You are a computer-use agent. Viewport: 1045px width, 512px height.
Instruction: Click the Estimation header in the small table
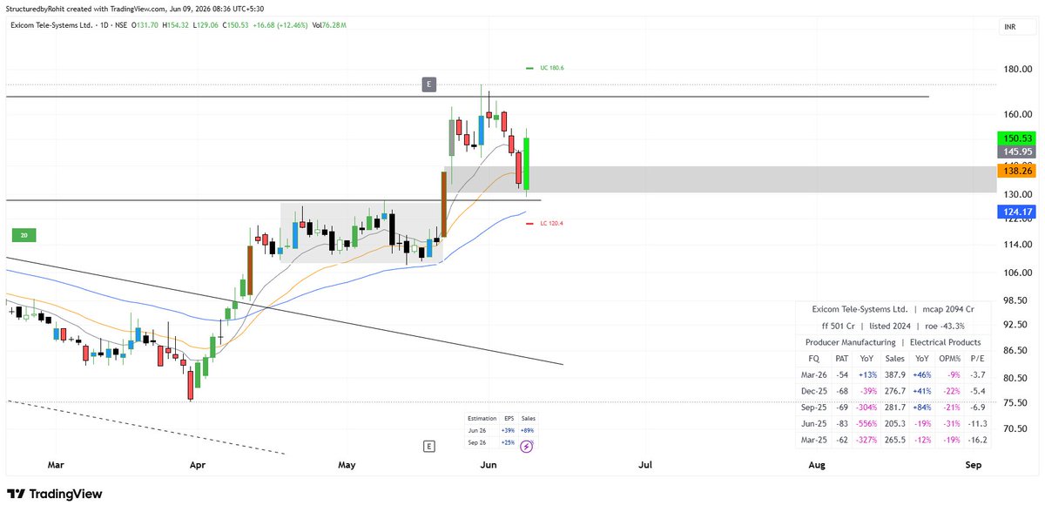(x=482, y=419)
